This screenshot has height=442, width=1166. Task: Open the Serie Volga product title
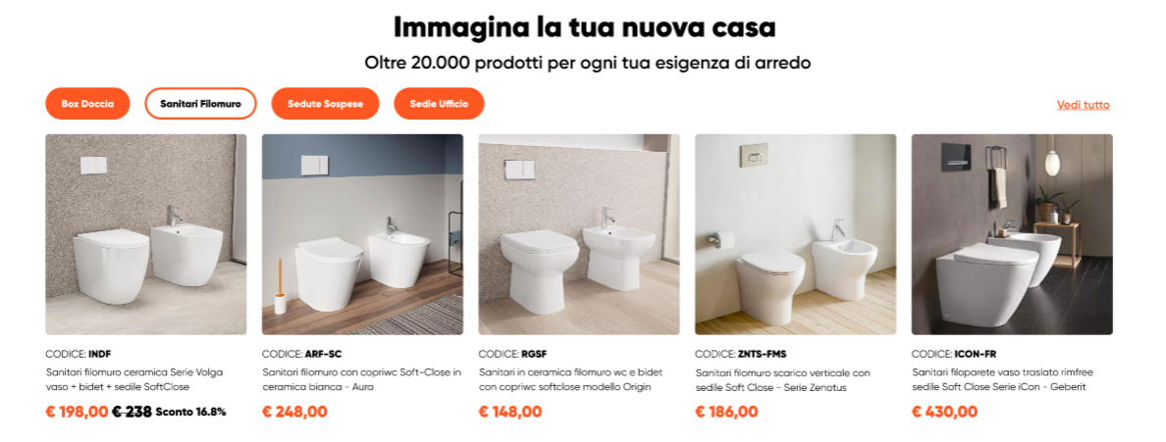point(134,379)
